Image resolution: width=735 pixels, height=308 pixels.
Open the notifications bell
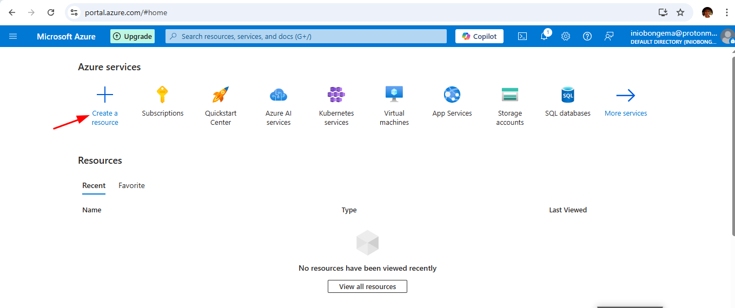545,36
